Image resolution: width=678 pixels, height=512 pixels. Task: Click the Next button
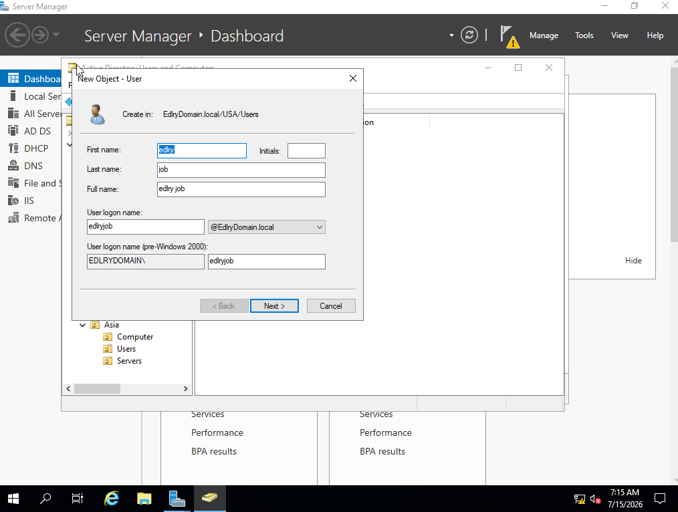pyautogui.click(x=274, y=306)
